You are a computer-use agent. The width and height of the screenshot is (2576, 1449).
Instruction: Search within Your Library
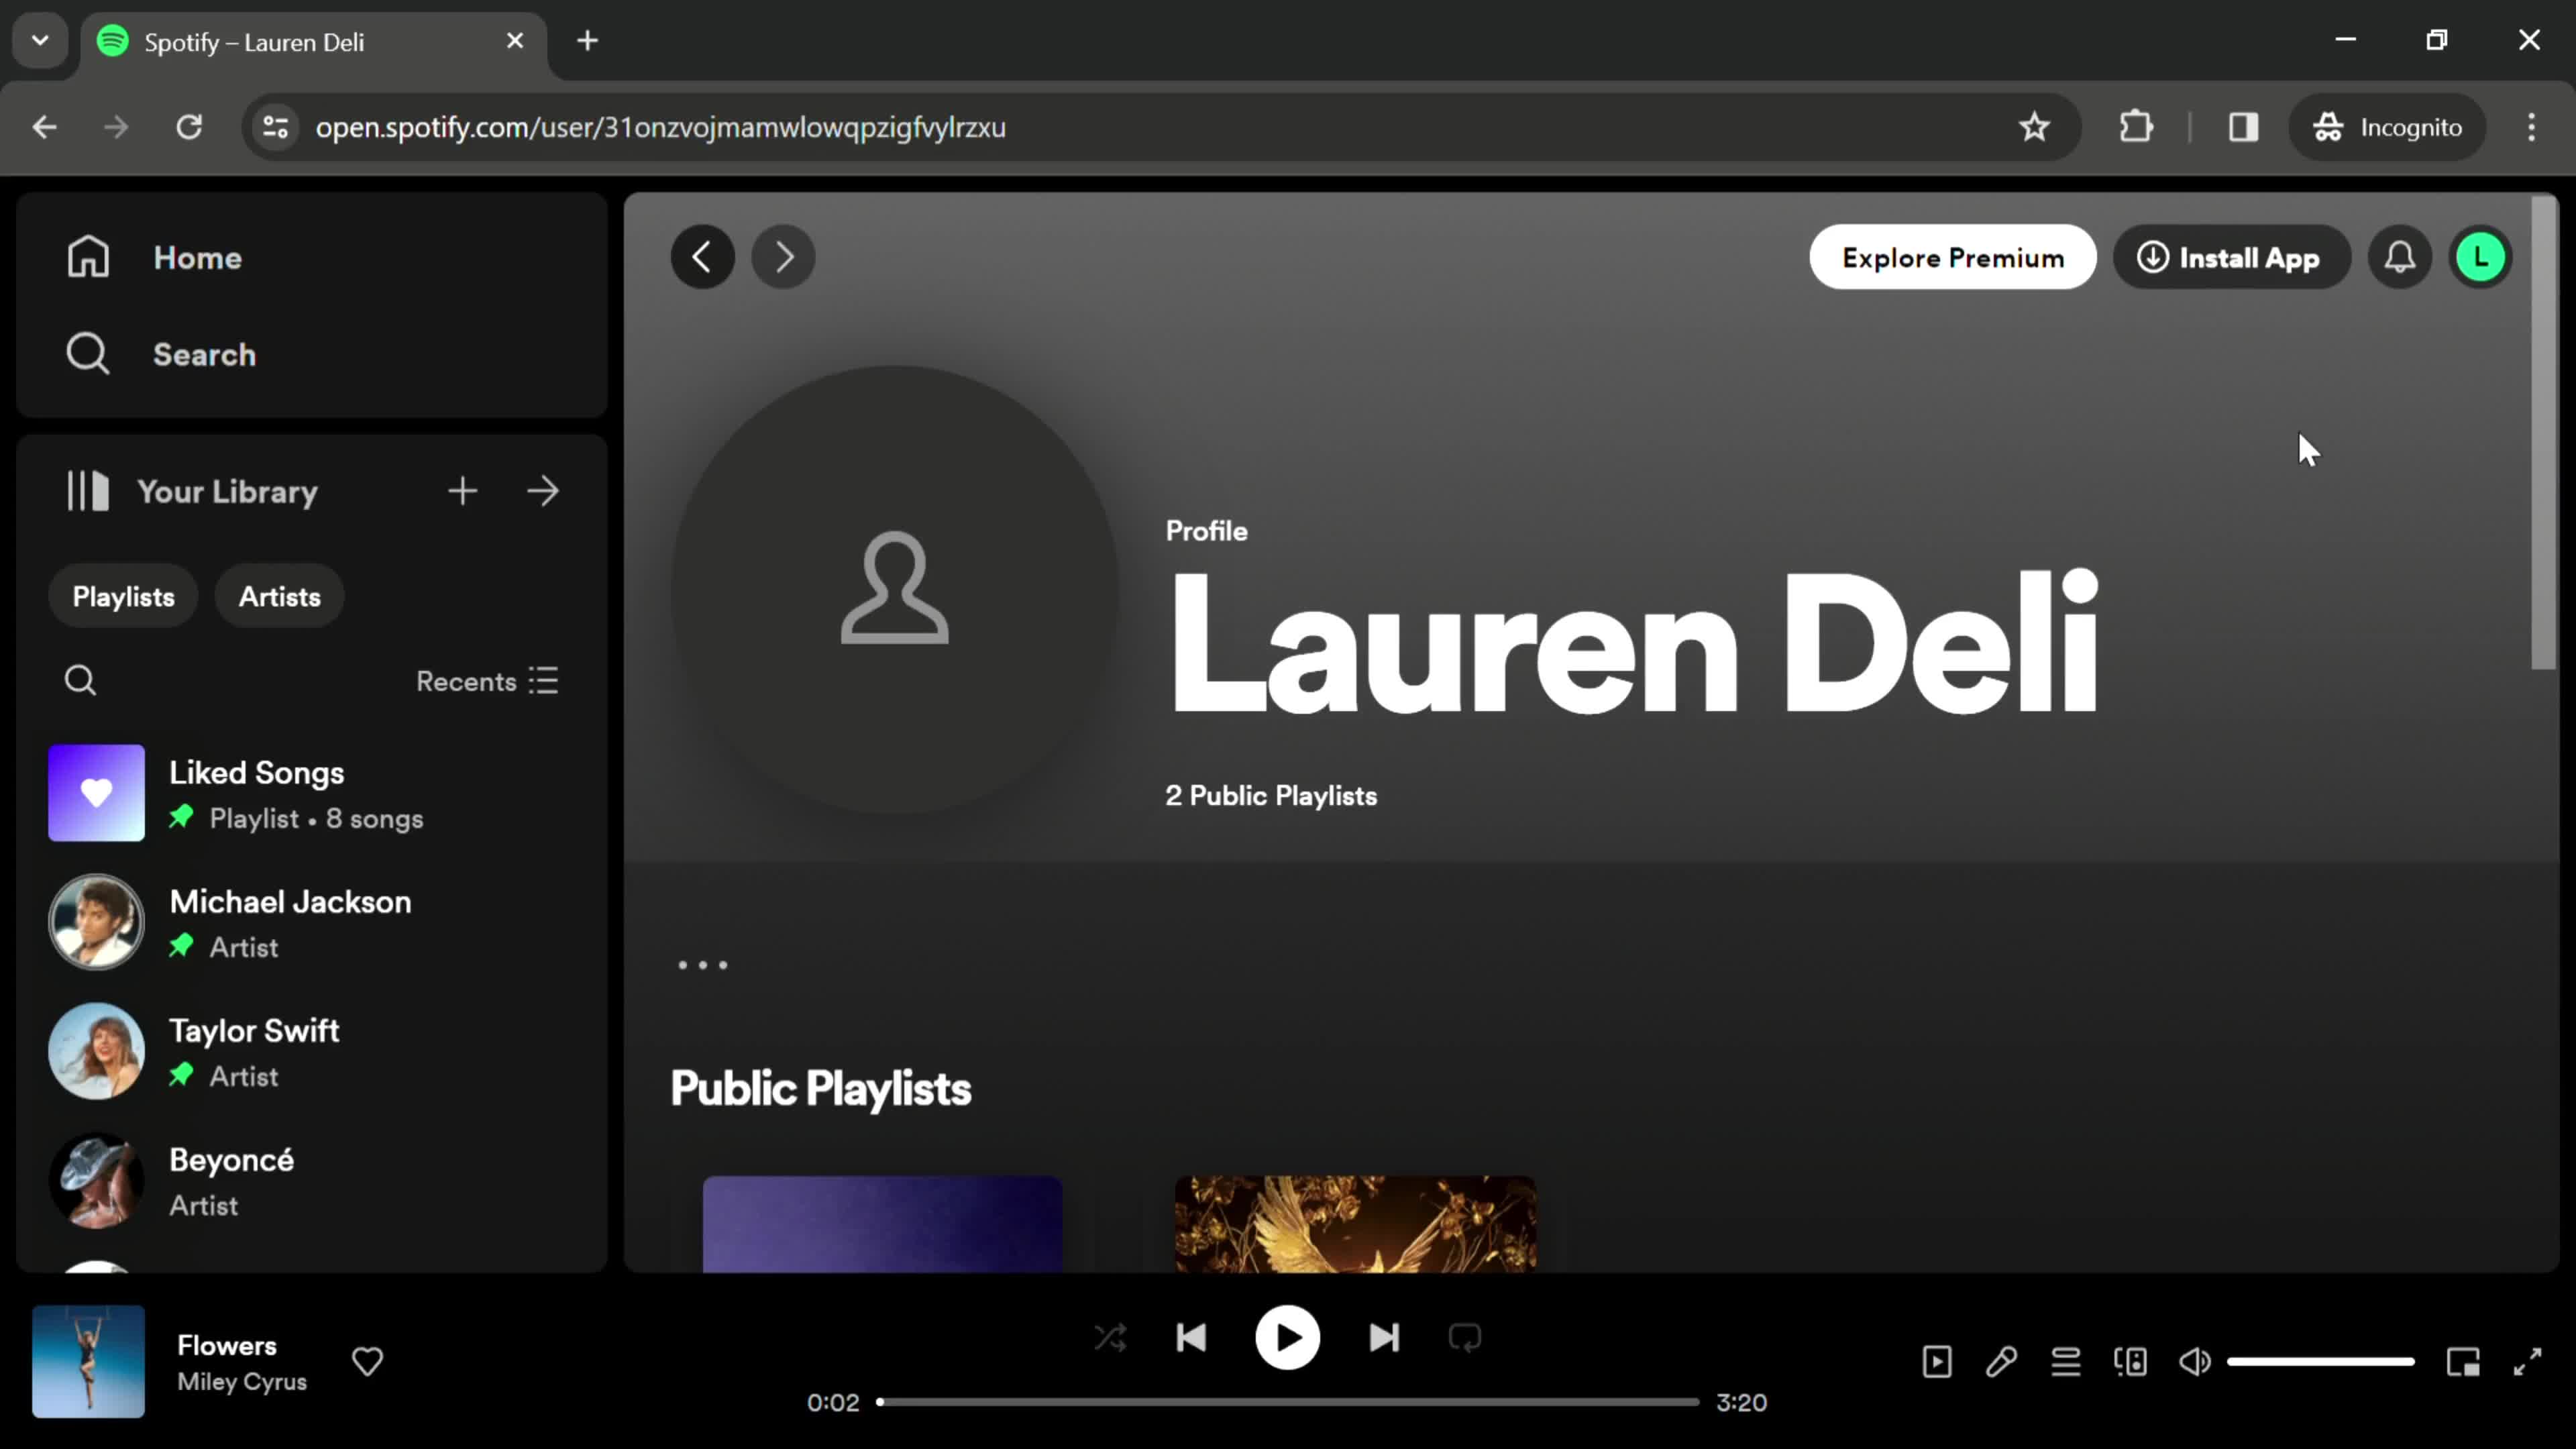[80, 681]
